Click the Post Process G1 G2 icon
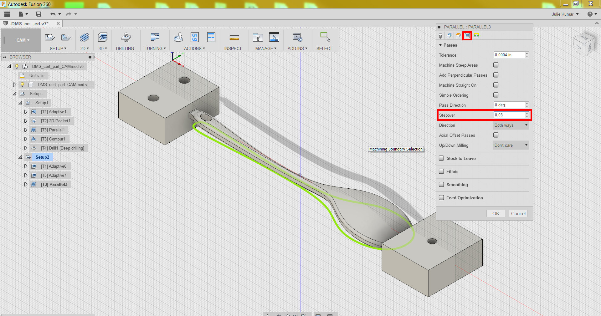Image resolution: width=601 pixels, height=316 pixels. [x=195, y=37]
